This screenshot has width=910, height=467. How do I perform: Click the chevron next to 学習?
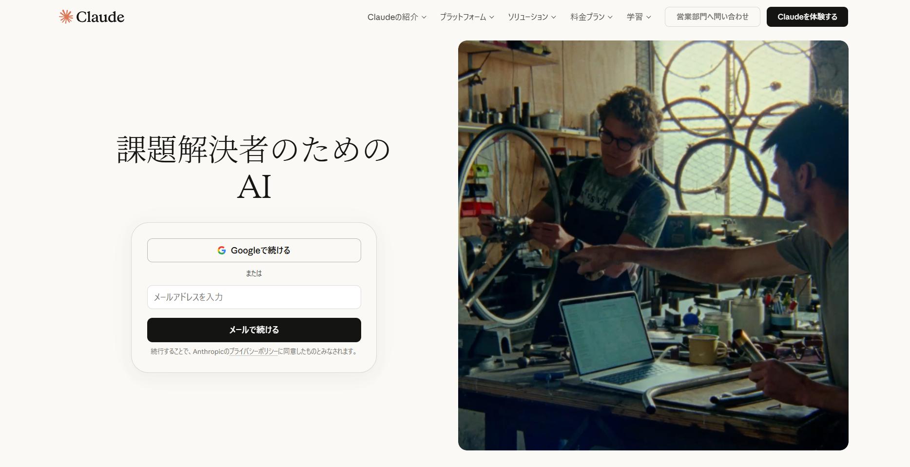[x=649, y=17]
